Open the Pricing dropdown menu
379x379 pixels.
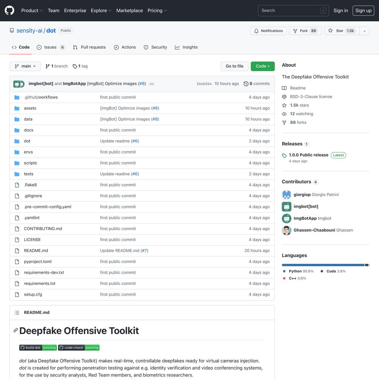[157, 11]
